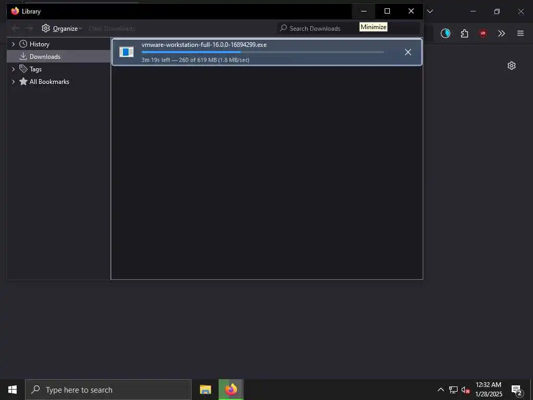533x400 pixels.
Task: Click the muted volume tray icon
Action: (465, 390)
